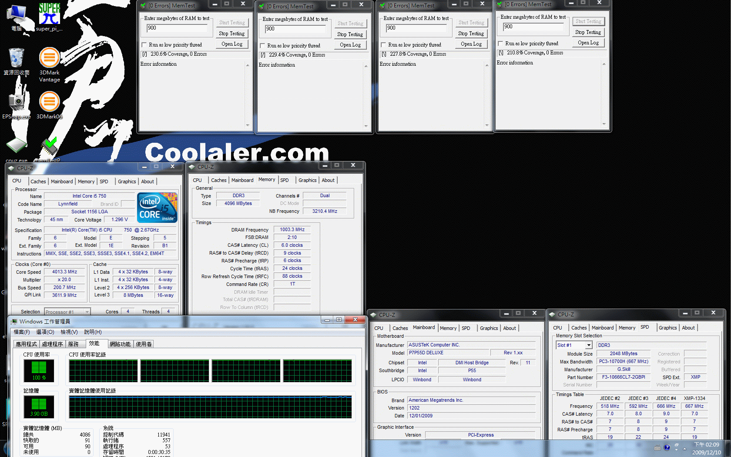Open the cpuz.exe desktop icon
This screenshot has width=731, height=457.
point(17,150)
